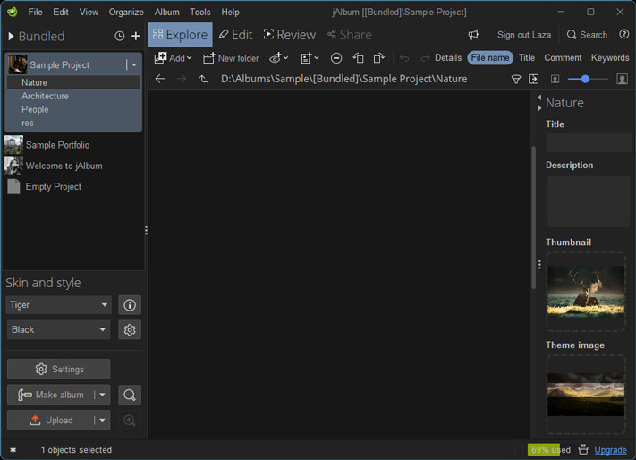Screen dimensions: 636x460
Task: Open the Add dropdown
Action: (x=174, y=58)
